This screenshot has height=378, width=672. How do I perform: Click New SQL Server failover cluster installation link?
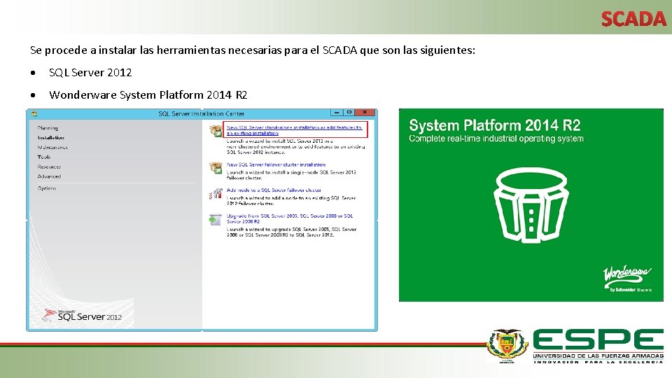276,164
